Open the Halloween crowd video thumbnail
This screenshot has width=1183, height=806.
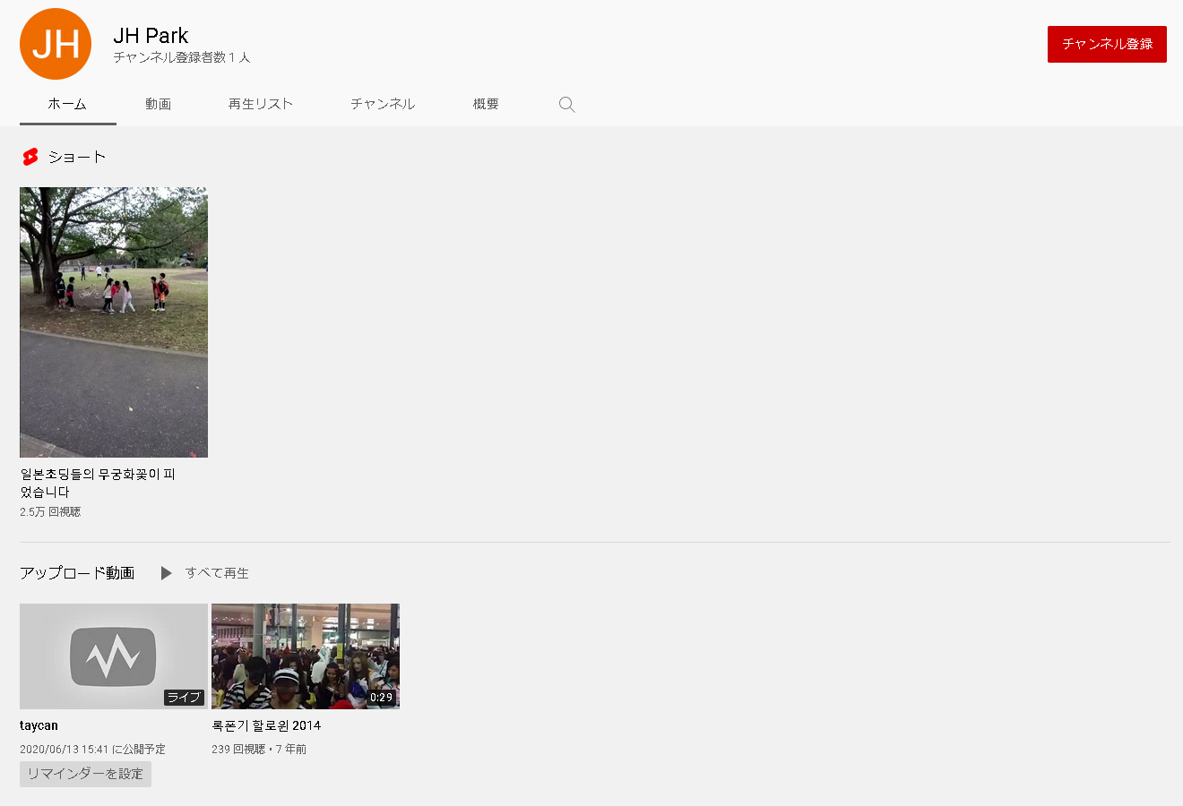305,656
